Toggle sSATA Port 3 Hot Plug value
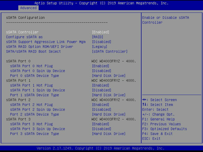 [100, 124]
